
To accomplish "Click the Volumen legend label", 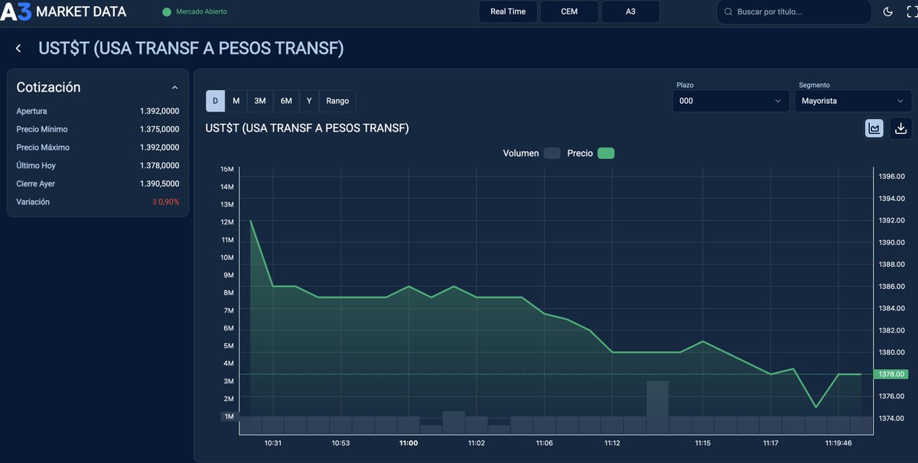I will tap(521, 154).
